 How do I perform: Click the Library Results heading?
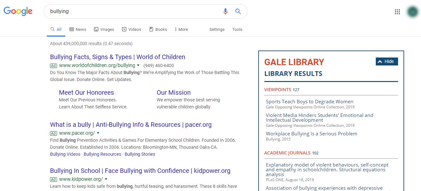(x=293, y=74)
